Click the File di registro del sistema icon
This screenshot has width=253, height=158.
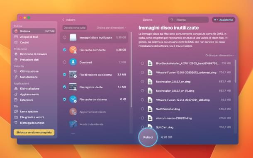click(73, 75)
